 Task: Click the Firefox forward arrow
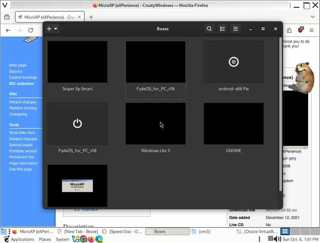coord(19,30)
